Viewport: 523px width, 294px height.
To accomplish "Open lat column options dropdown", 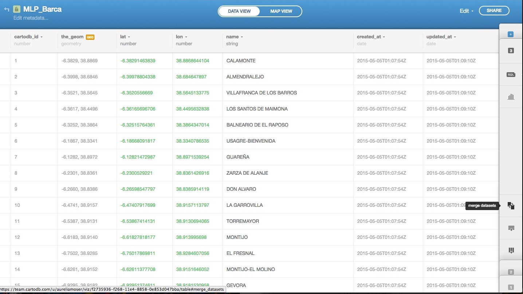I will click(x=129, y=37).
